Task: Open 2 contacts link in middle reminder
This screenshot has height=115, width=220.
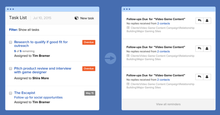Action: point(163,51)
